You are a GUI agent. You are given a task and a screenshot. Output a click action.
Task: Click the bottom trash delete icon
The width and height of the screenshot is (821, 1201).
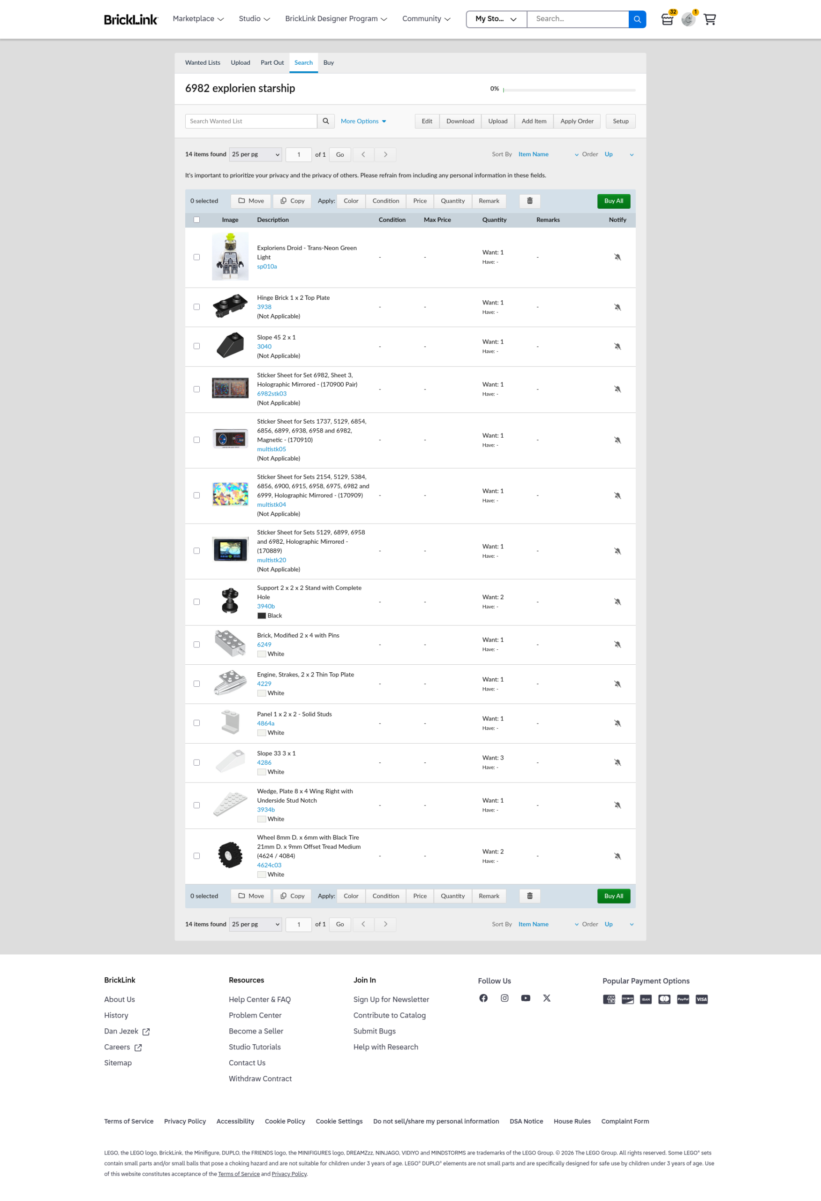(x=530, y=896)
